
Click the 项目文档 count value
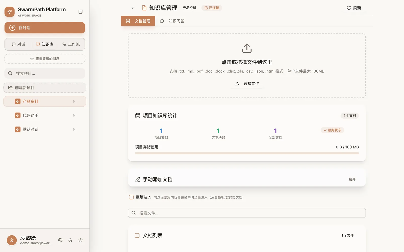[x=161, y=131]
